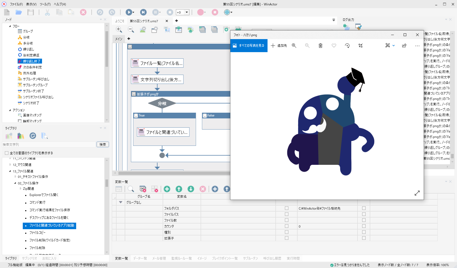
Task: Click the fullscreen expand arrow in Photos
Action: tap(417, 193)
